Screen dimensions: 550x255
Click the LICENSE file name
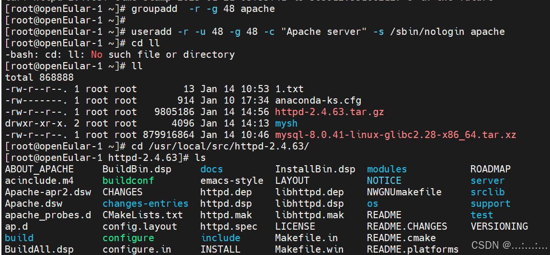(295, 226)
